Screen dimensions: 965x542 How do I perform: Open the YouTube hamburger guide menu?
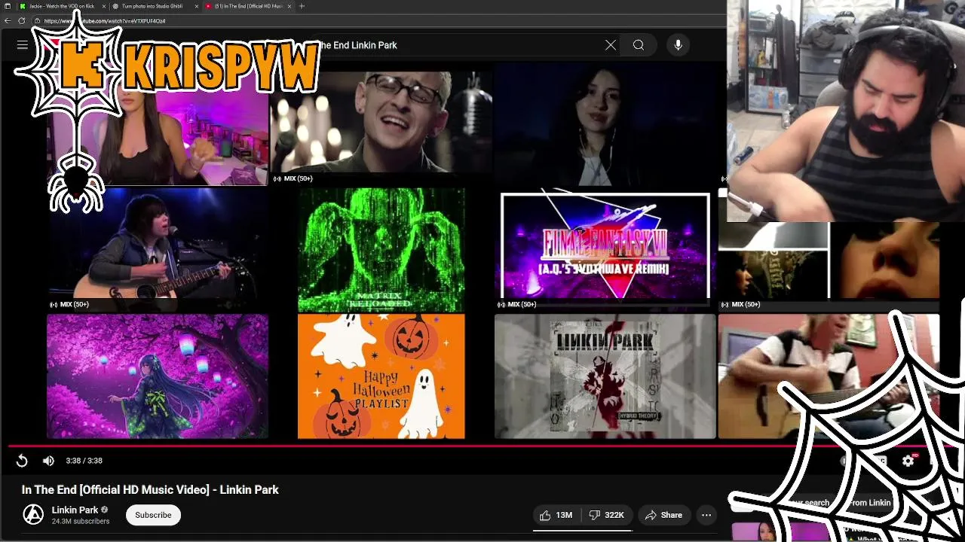(x=22, y=45)
